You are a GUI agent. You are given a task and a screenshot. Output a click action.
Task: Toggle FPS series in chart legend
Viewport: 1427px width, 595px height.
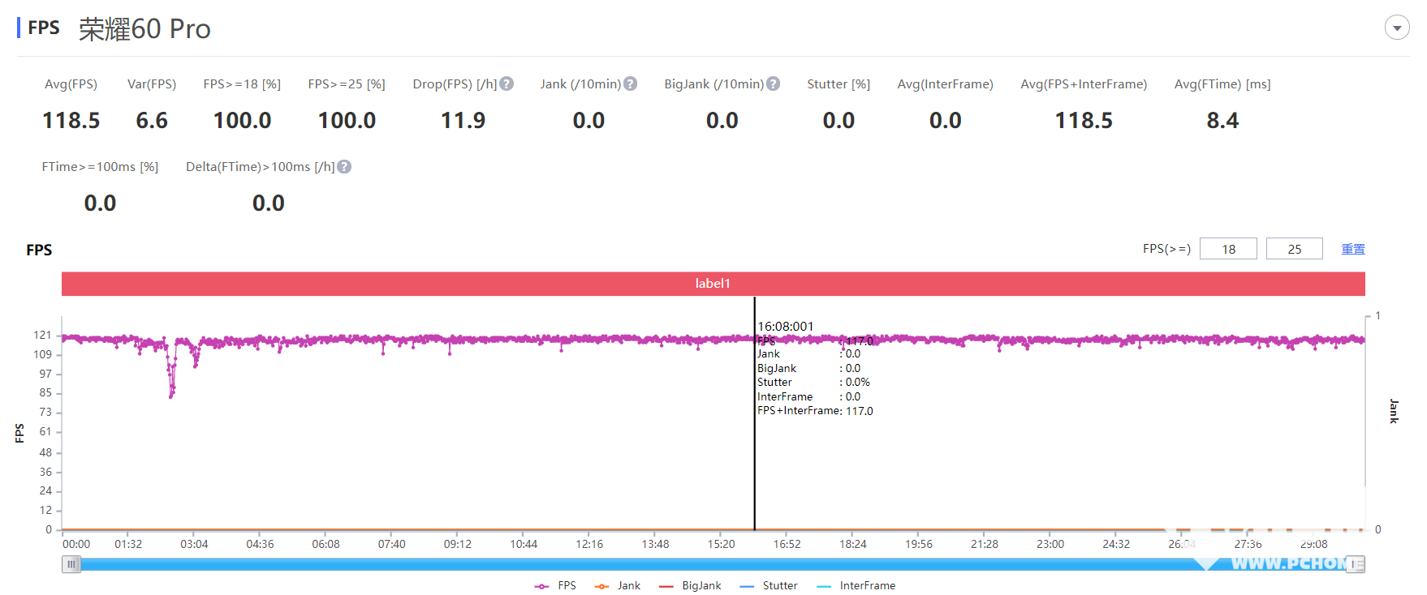click(x=556, y=585)
